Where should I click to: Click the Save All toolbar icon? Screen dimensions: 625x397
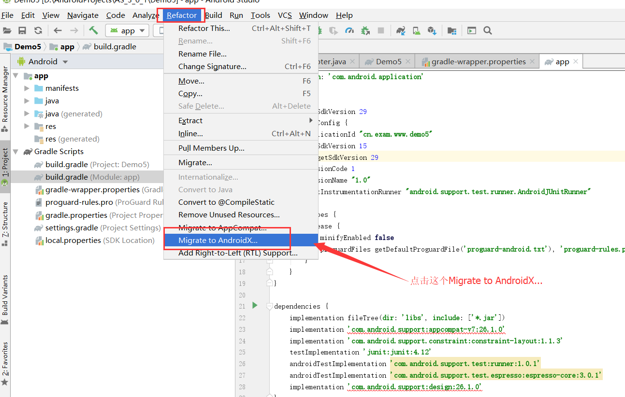click(22, 30)
